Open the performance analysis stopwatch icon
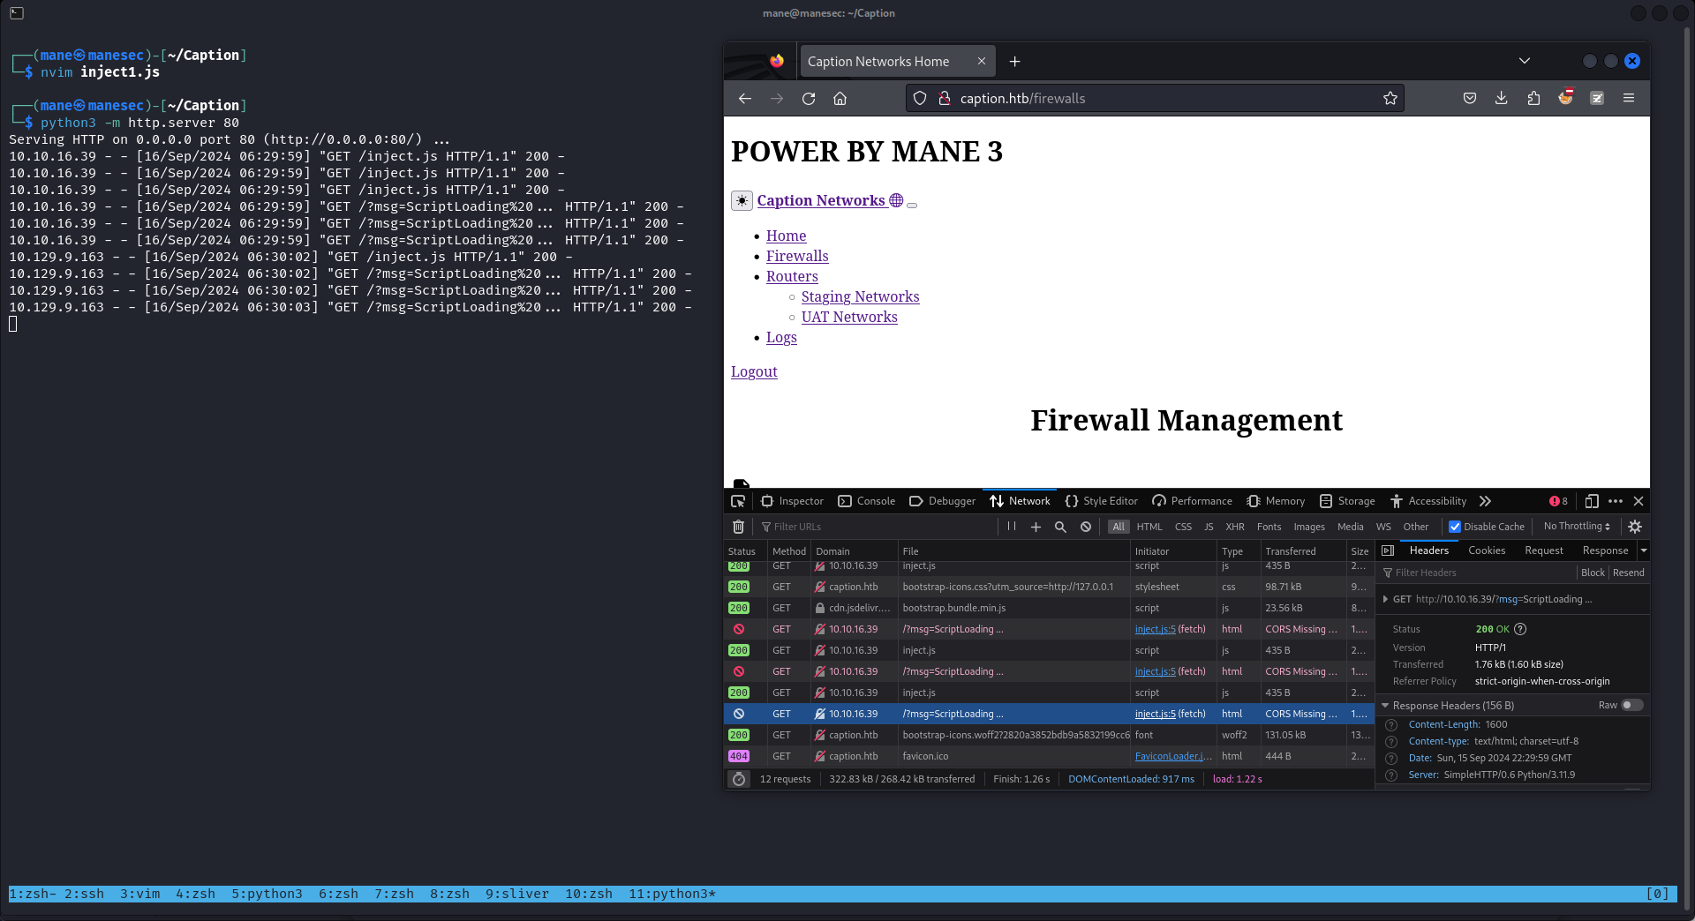1695x921 pixels. tap(739, 779)
